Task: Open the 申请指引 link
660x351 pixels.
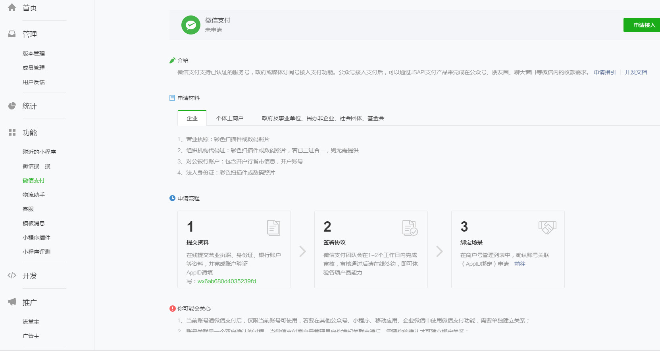Action: 605,72
